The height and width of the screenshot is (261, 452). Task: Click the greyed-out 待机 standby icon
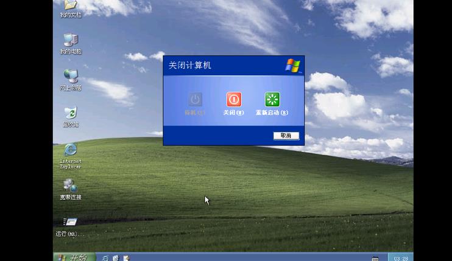[195, 99]
